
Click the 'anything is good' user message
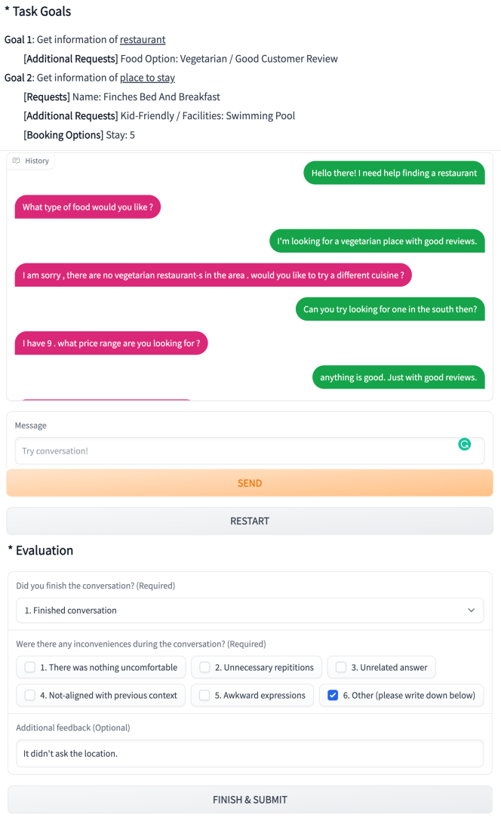coord(398,377)
